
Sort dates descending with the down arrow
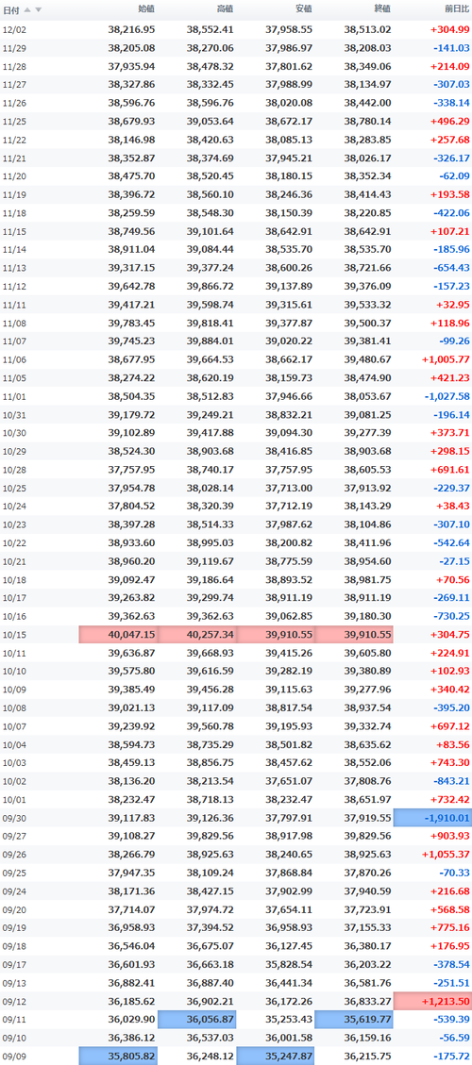[x=38, y=9]
